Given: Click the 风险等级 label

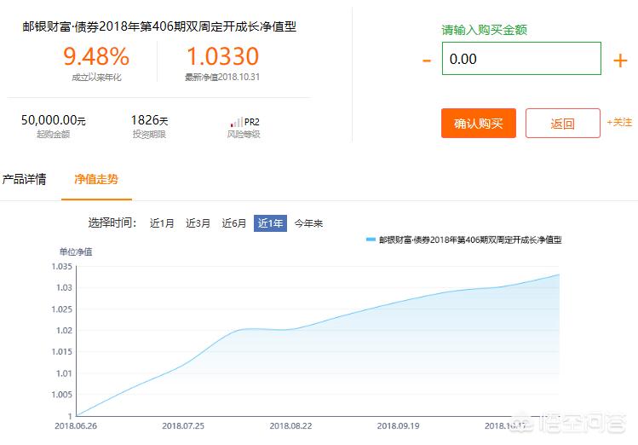Looking at the screenshot, I should [x=244, y=135].
